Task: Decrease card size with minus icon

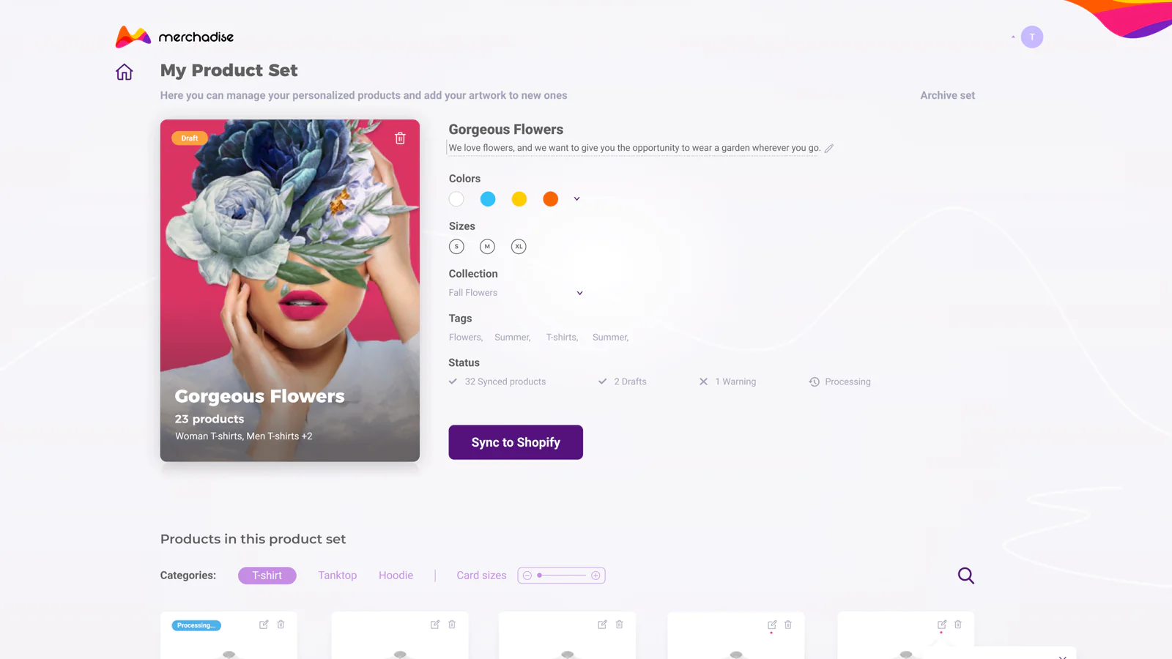Action: pos(527,576)
